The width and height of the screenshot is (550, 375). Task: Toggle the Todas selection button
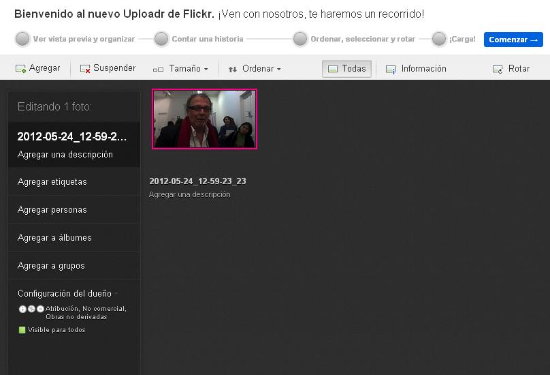(346, 69)
